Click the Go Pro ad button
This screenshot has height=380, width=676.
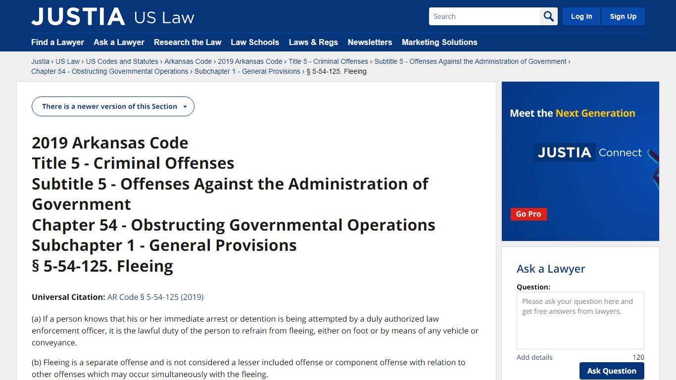529,214
